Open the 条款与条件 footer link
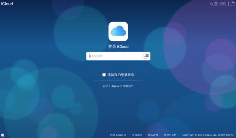 click(x=170, y=135)
